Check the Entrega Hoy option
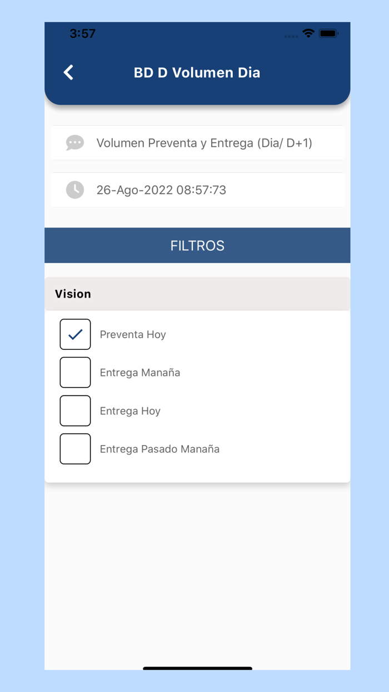 (x=75, y=411)
